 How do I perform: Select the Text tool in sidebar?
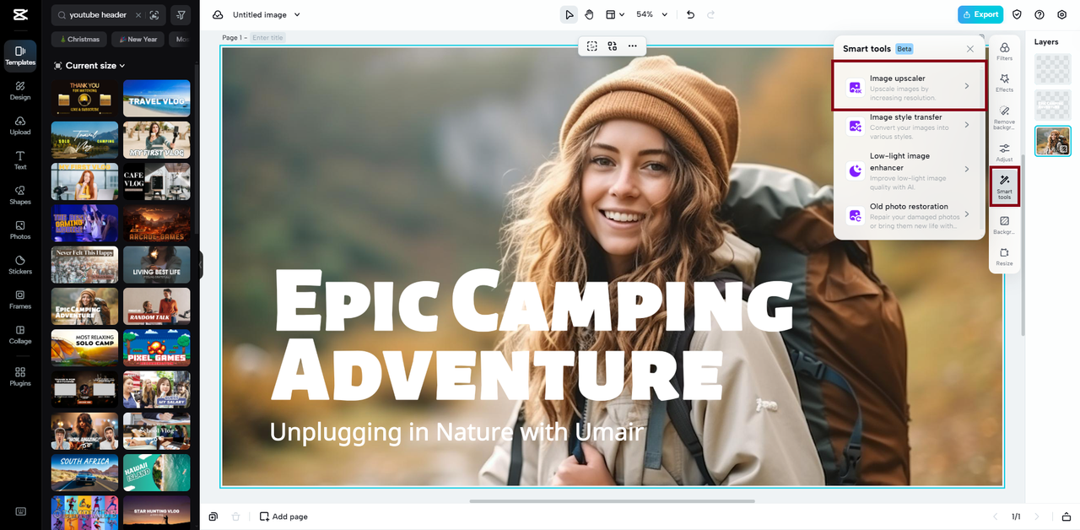click(20, 160)
